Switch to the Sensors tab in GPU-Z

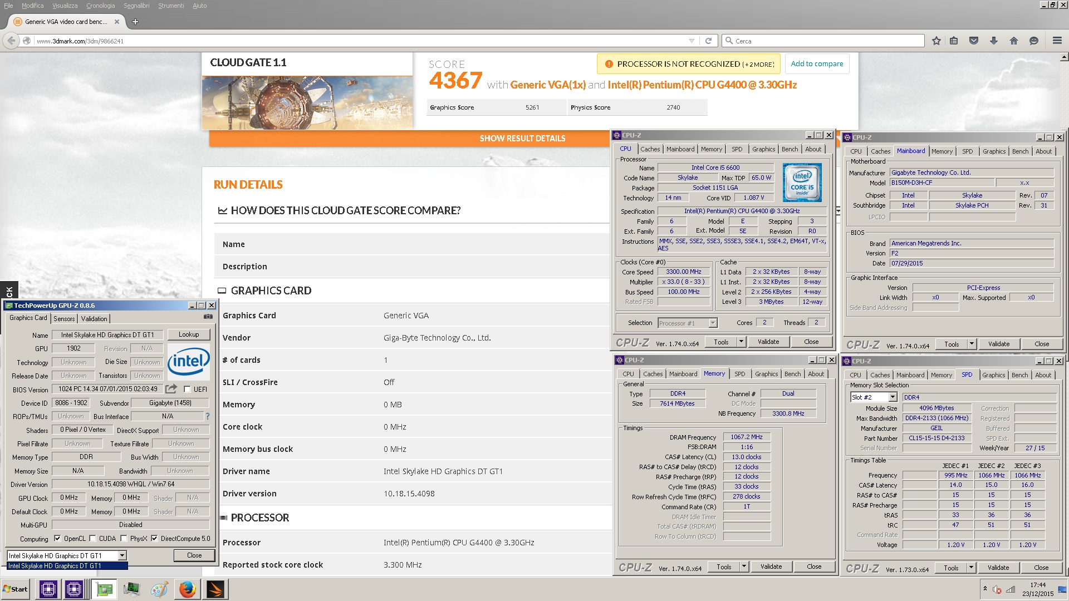tap(64, 319)
